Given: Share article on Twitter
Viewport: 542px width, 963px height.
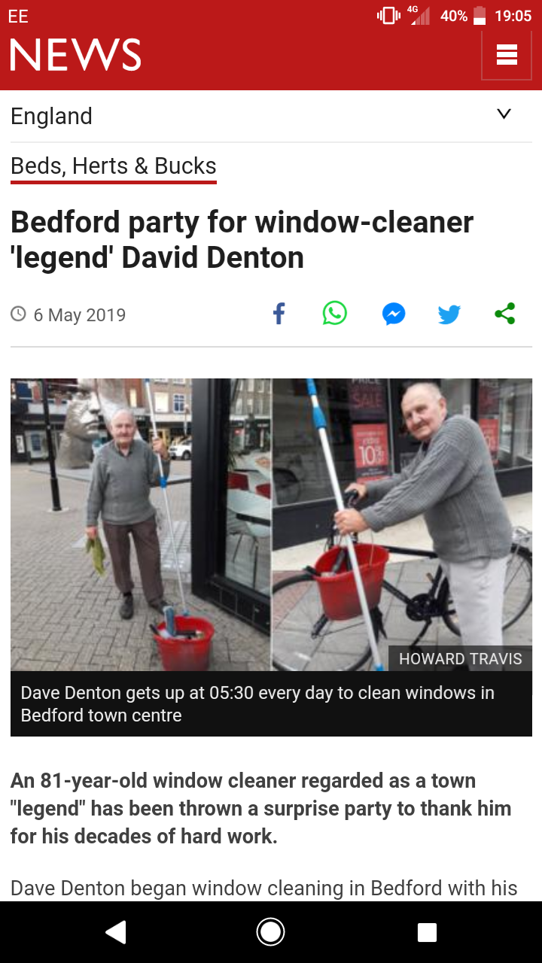Looking at the screenshot, I should click(449, 314).
